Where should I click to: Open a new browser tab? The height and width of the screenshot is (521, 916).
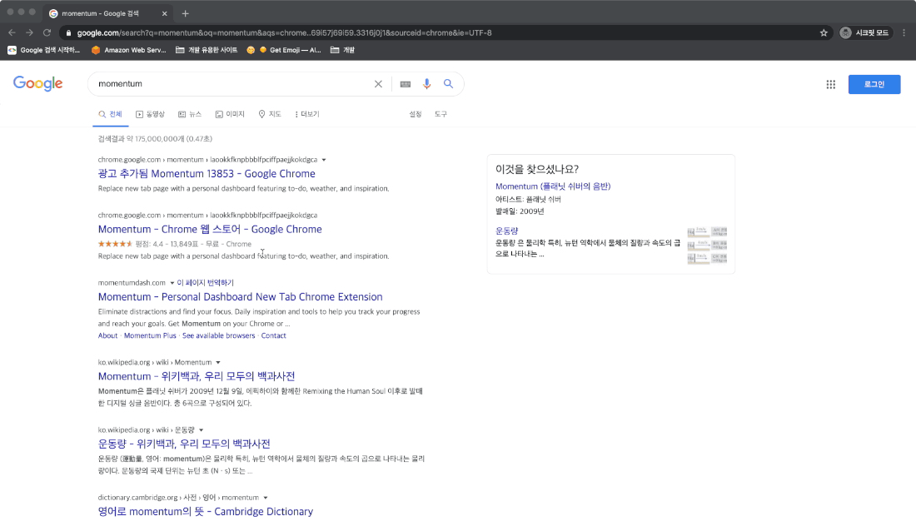point(185,13)
